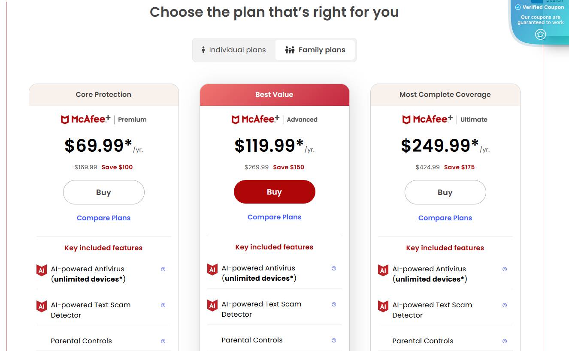The height and width of the screenshot is (351, 569).
Task: Click the people icon on Family plans
Action: 291,50
